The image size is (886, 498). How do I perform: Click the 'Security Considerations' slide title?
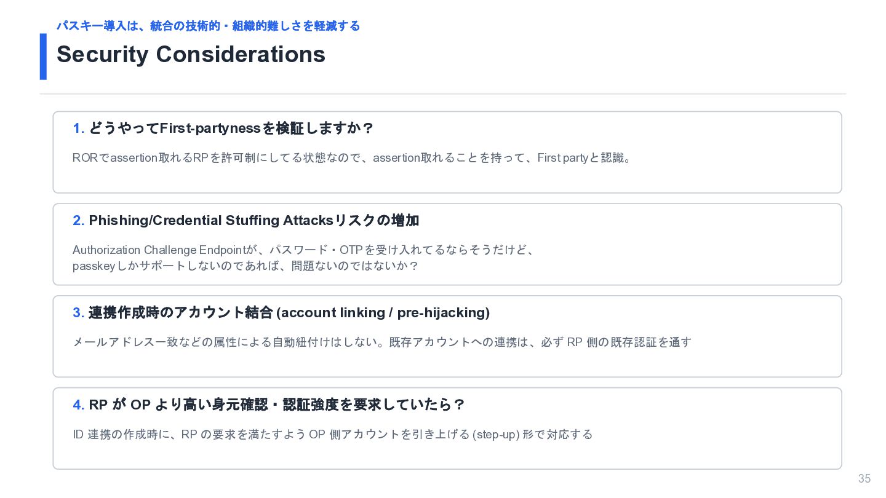[x=191, y=55]
